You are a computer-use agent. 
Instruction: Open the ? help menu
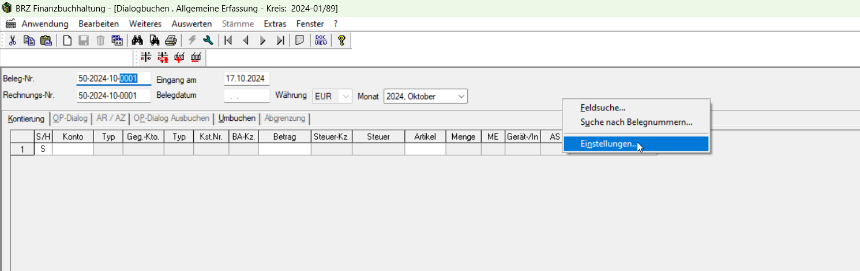[x=336, y=24]
